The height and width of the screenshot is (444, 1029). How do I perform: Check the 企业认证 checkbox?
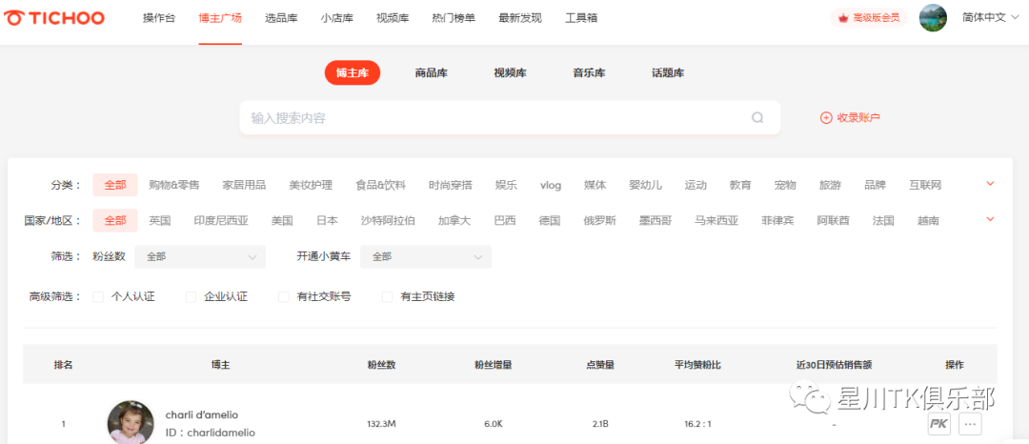click(191, 297)
